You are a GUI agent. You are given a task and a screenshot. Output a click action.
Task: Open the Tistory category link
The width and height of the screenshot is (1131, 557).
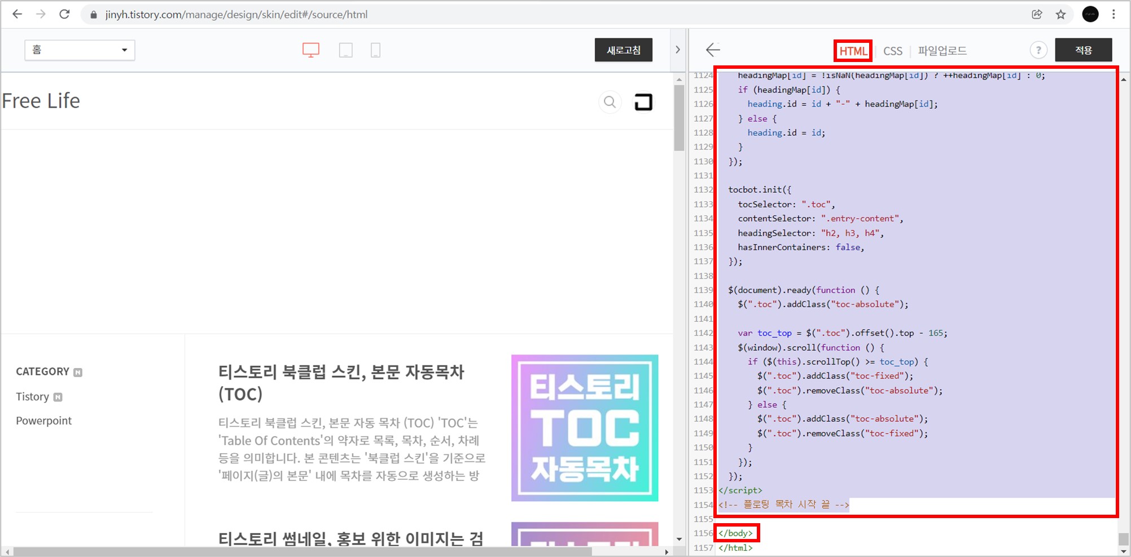pos(32,396)
